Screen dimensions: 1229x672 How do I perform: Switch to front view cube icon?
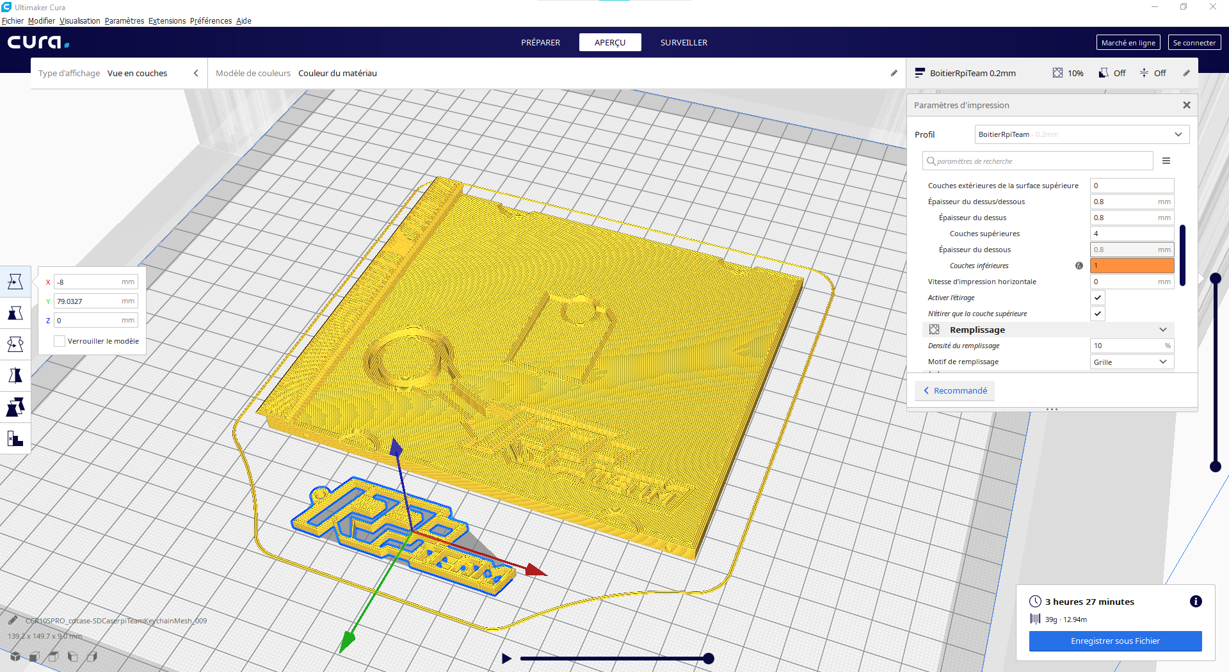(x=35, y=656)
